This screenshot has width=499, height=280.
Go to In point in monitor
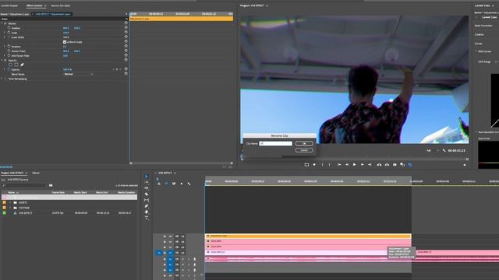[x=339, y=165]
